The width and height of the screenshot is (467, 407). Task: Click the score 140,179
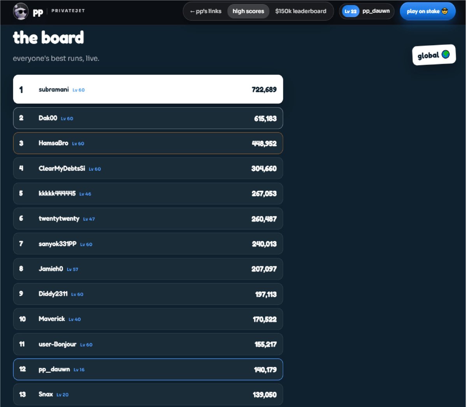click(x=265, y=370)
